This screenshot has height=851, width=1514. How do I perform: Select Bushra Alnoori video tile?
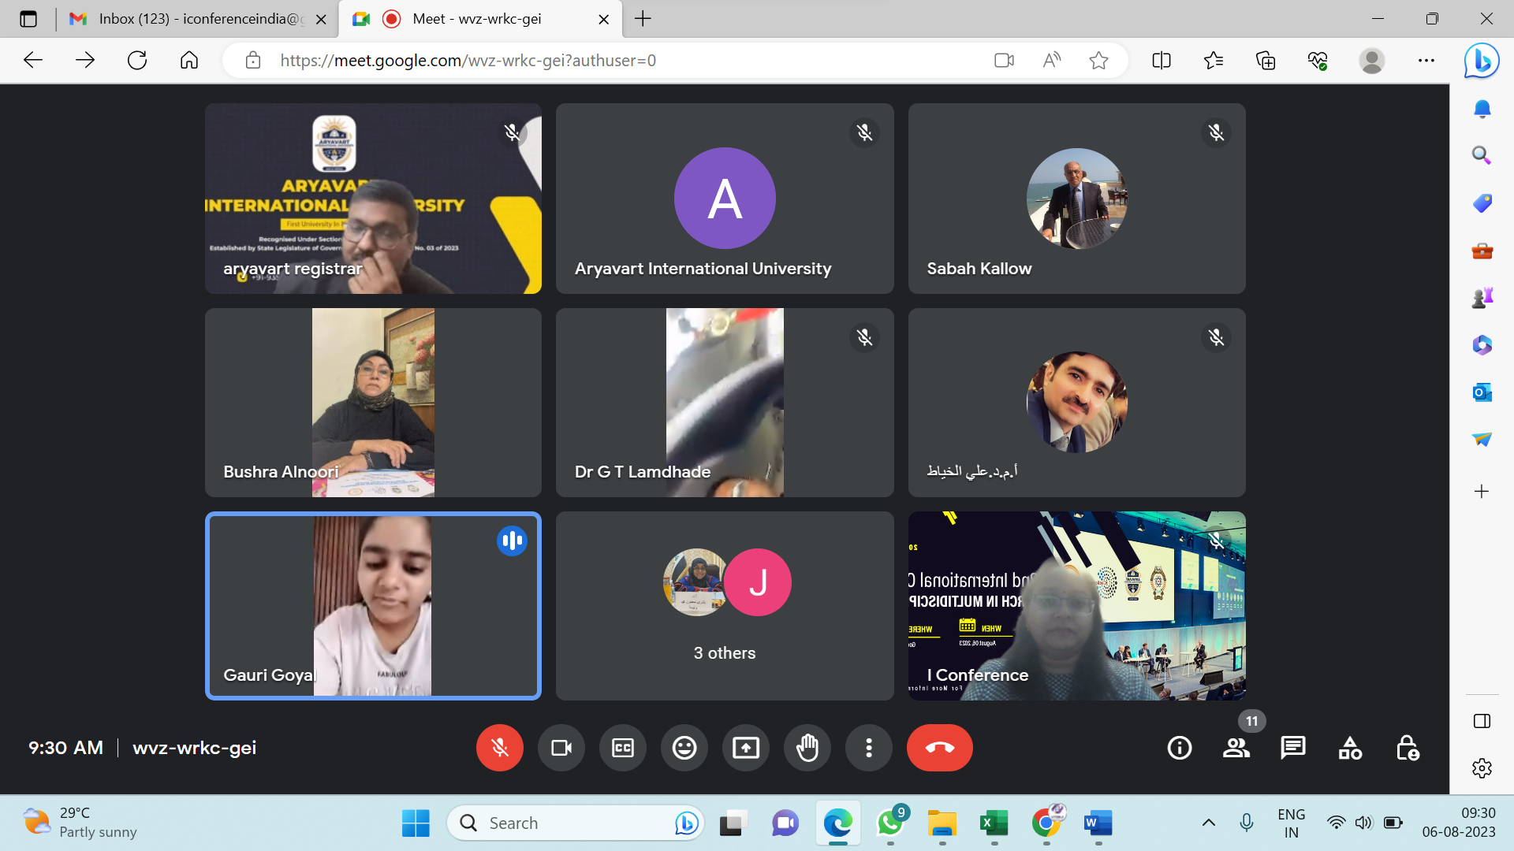[373, 402]
